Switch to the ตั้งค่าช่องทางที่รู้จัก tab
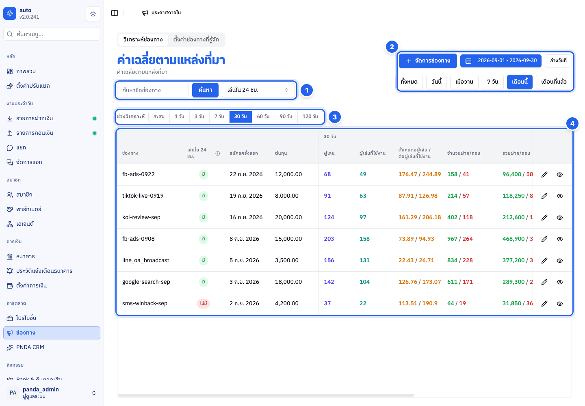This screenshot has height=406, width=585. [x=196, y=40]
